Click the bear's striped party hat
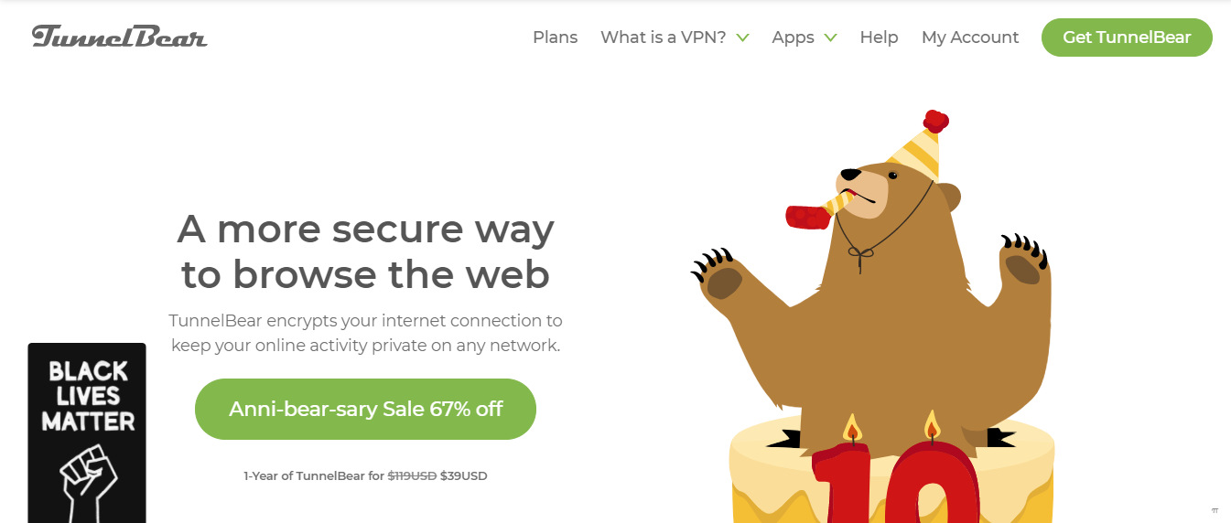This screenshot has width=1231, height=523. coord(917,146)
